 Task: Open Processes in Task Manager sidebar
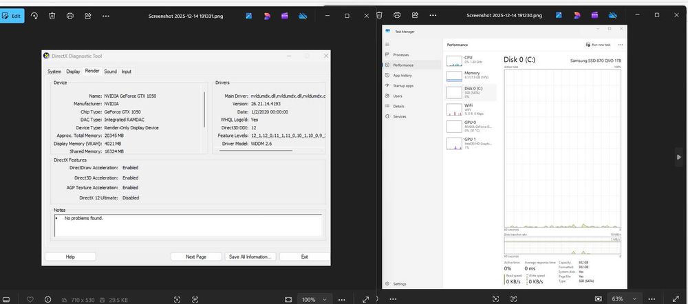coord(412,55)
